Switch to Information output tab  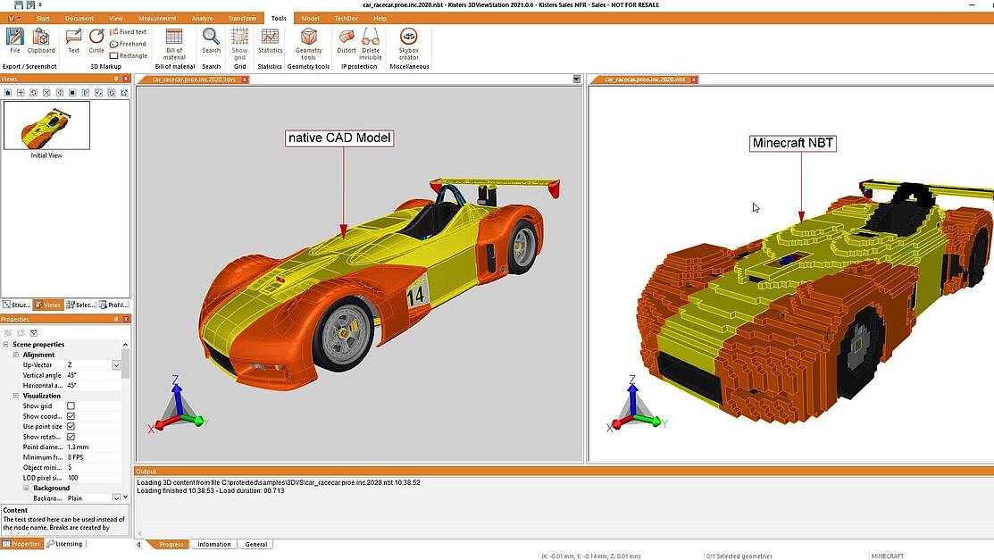pyautogui.click(x=213, y=544)
